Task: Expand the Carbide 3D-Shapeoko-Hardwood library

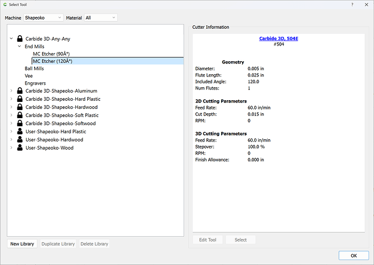Action: click(x=11, y=107)
